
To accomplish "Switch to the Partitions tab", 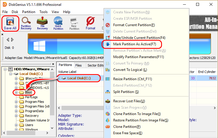I will pos(65,65).
